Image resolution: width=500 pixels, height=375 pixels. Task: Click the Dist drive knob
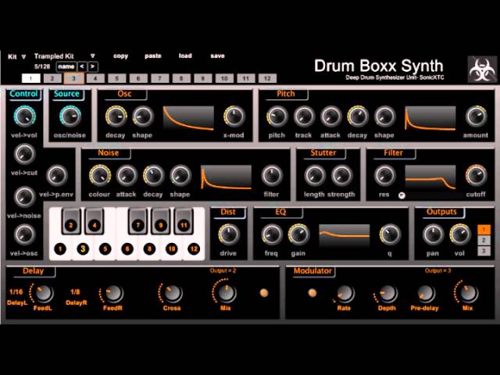[229, 234]
